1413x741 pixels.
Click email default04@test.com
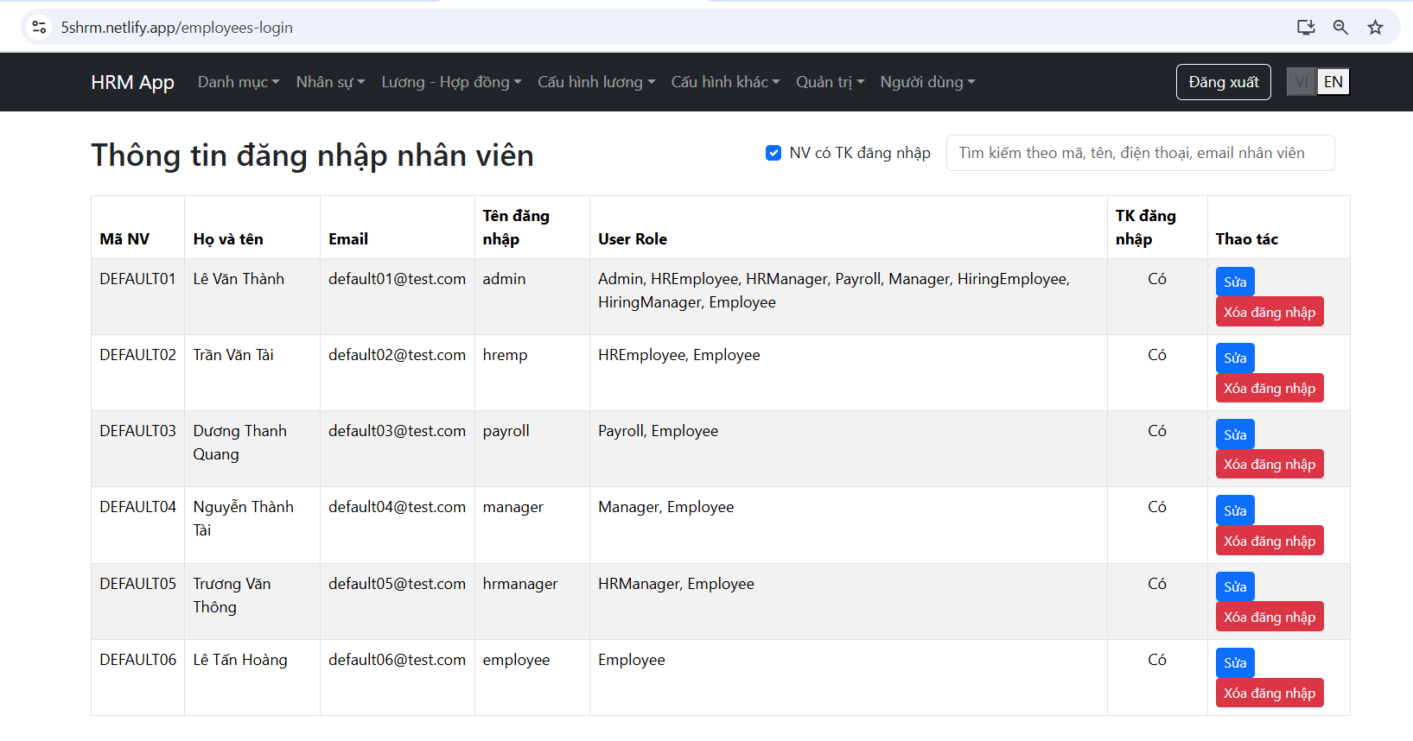(397, 507)
